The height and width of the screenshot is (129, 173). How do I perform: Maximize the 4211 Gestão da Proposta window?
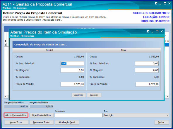165,3
